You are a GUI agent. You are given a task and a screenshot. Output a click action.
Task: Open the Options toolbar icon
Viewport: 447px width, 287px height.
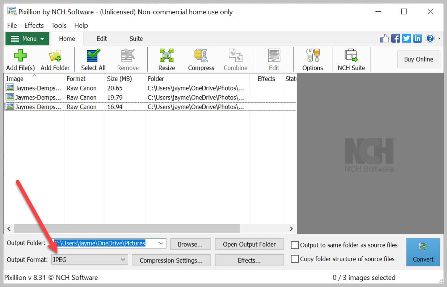[x=312, y=56]
